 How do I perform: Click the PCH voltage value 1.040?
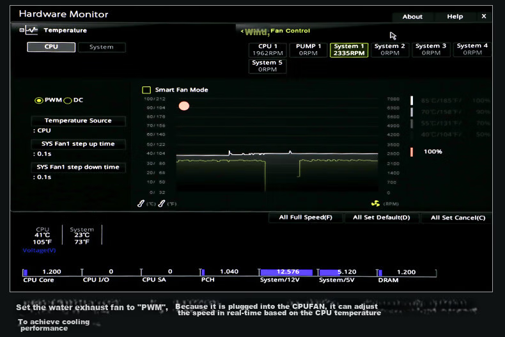[229, 272]
